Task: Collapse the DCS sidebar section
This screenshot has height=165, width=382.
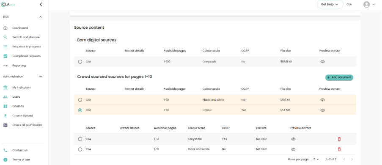Action: click(41, 17)
